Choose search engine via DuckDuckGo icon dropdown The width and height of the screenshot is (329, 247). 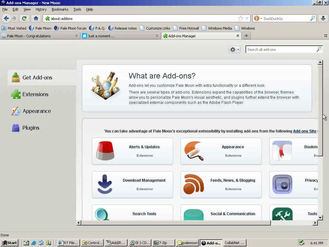point(258,18)
